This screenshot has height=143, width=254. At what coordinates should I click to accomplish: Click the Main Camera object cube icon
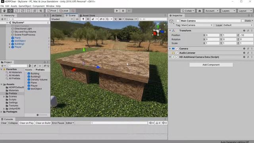[171, 21]
